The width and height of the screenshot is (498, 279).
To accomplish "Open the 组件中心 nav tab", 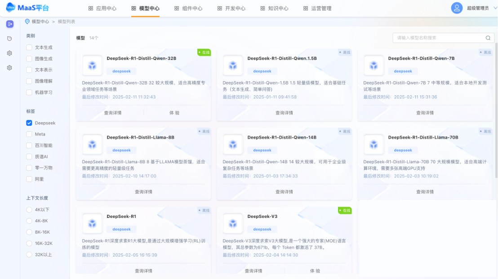I will (188, 9).
